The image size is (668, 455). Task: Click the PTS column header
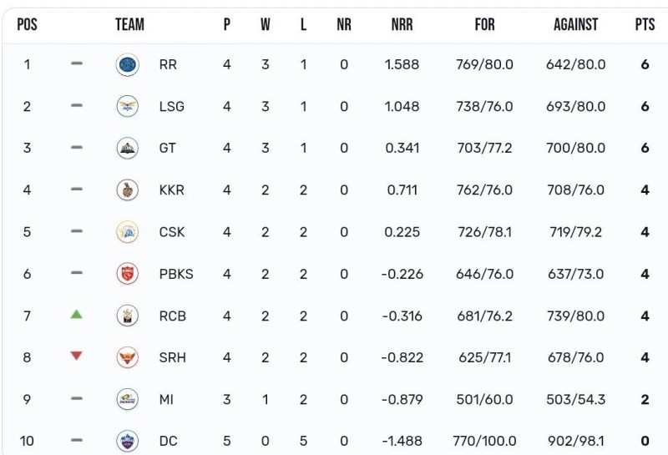coord(645,25)
